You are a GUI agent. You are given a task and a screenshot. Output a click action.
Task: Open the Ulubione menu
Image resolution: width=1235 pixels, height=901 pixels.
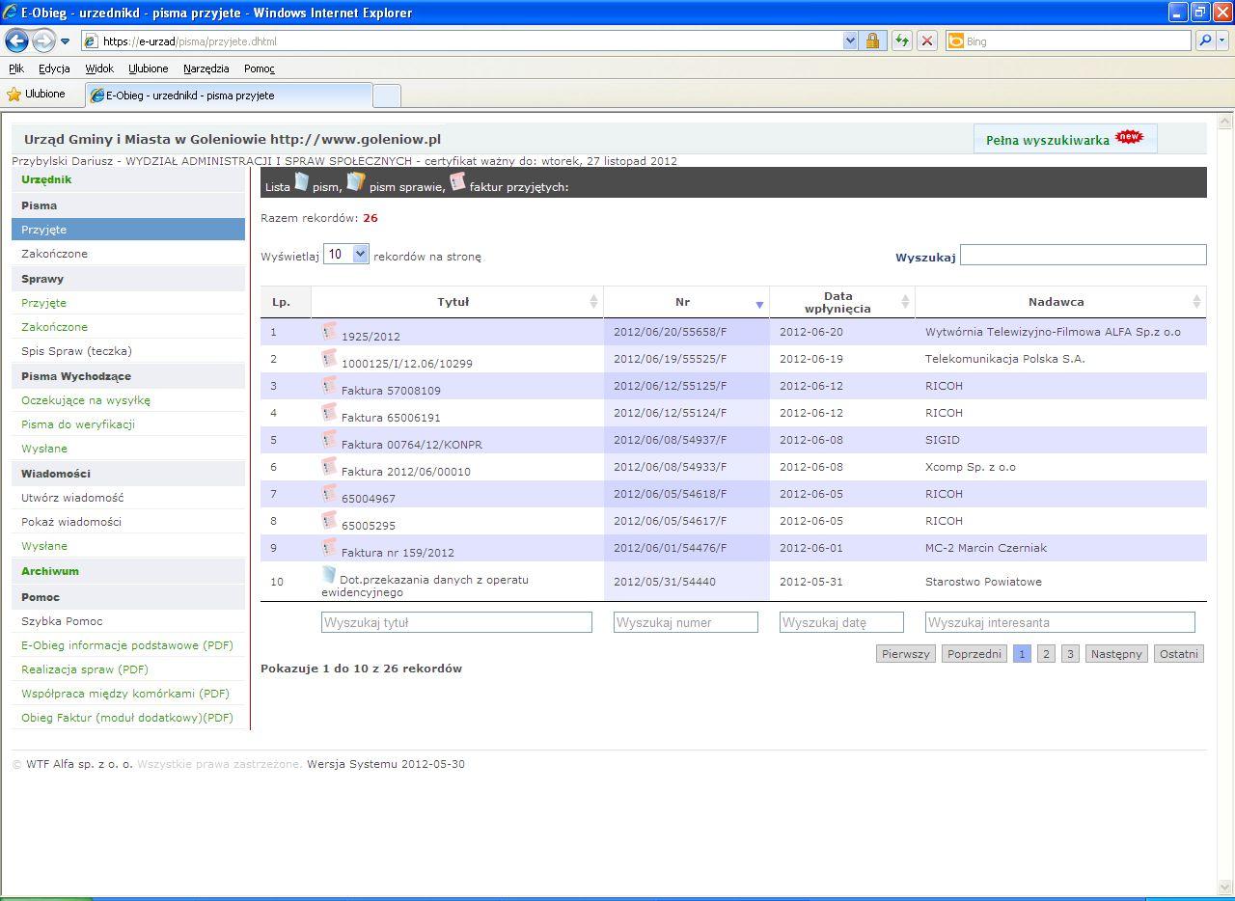(149, 68)
